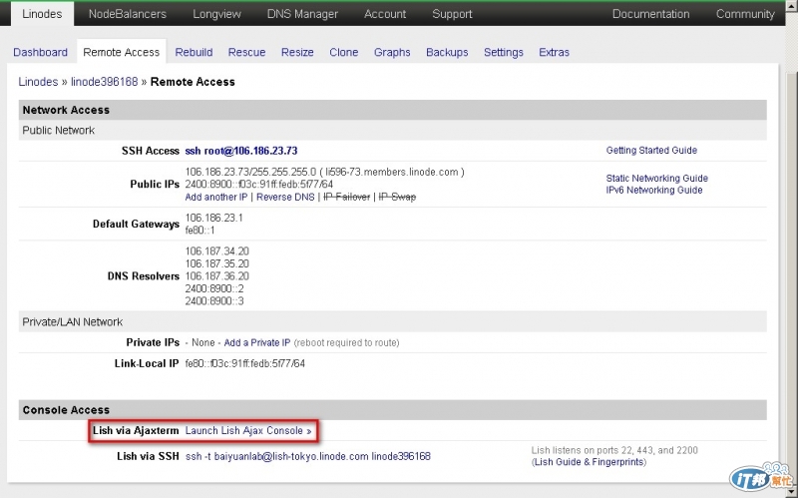Click the Lish via SSH label

point(148,456)
